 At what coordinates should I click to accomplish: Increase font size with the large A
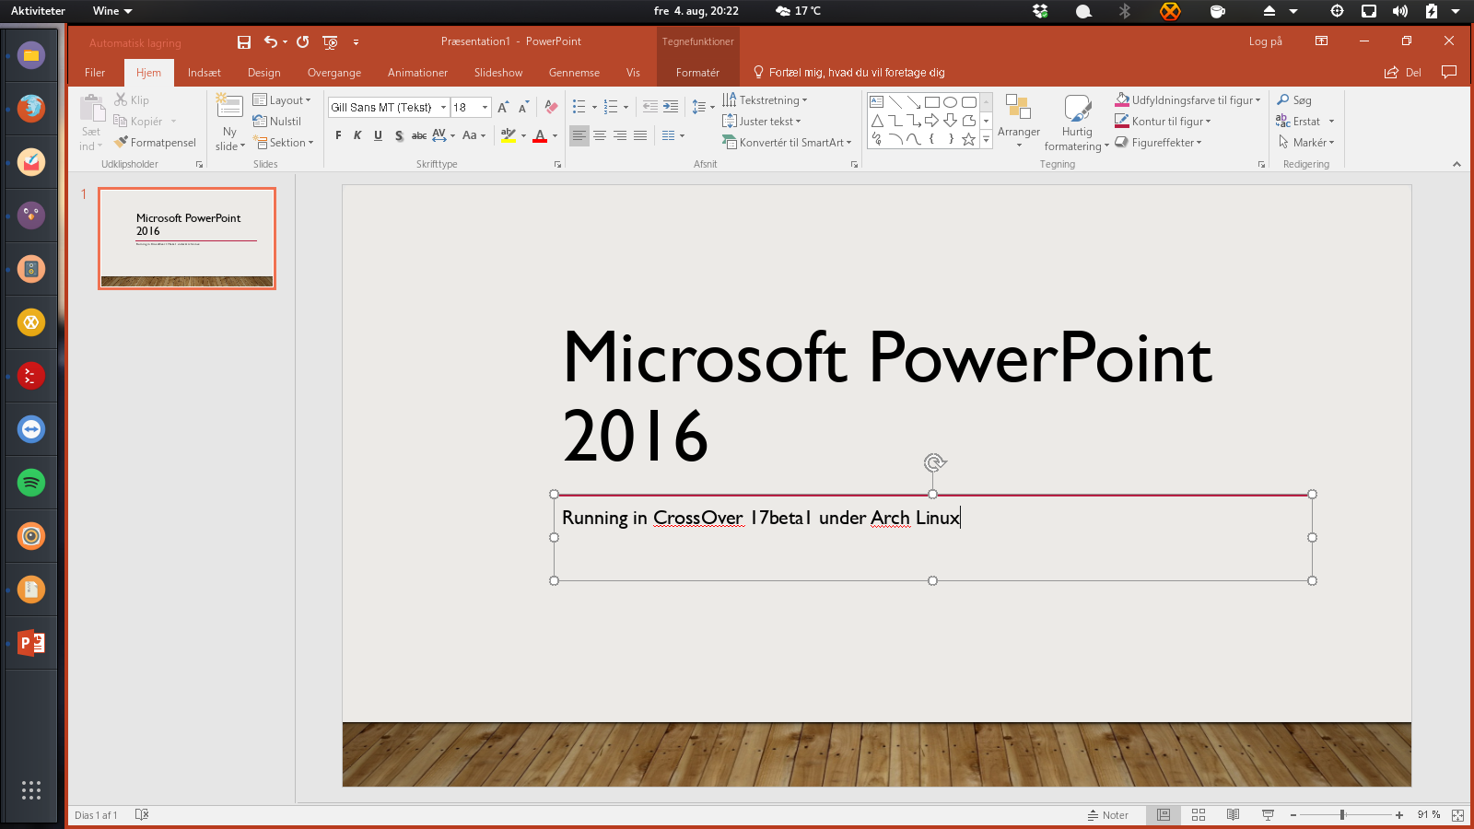503,108
